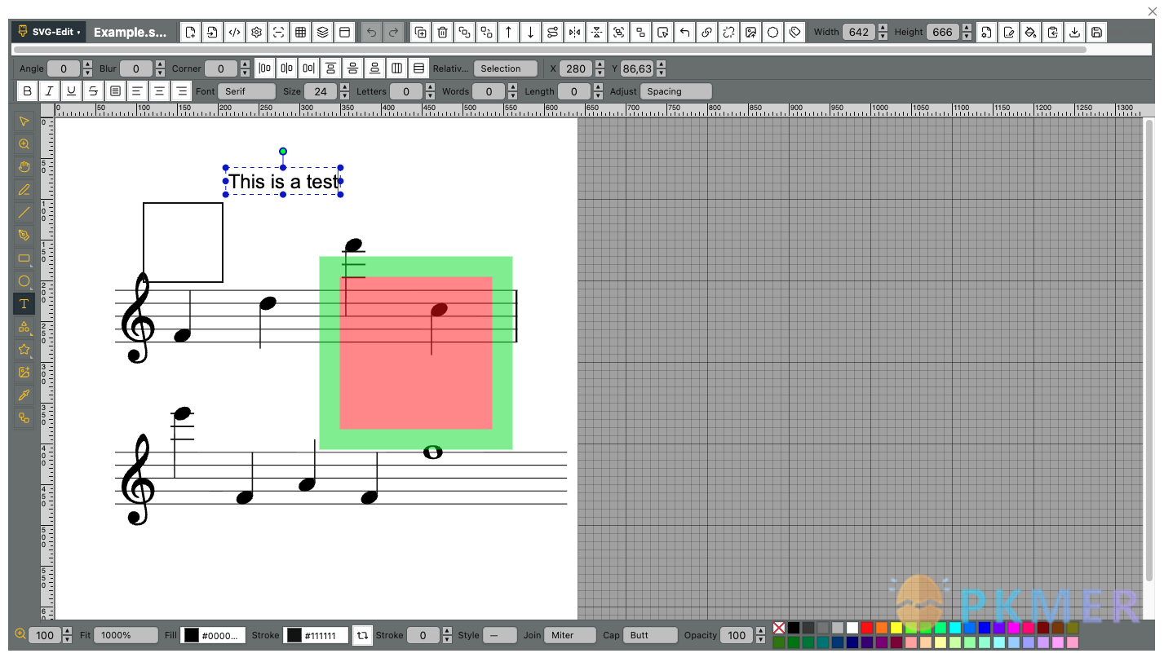Pick the red palette swatch
The width and height of the screenshot is (1164, 662).
867,628
